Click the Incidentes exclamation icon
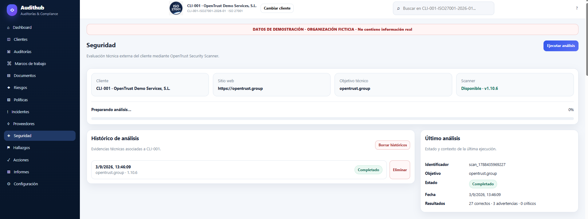The height and width of the screenshot is (219, 588). point(8,112)
